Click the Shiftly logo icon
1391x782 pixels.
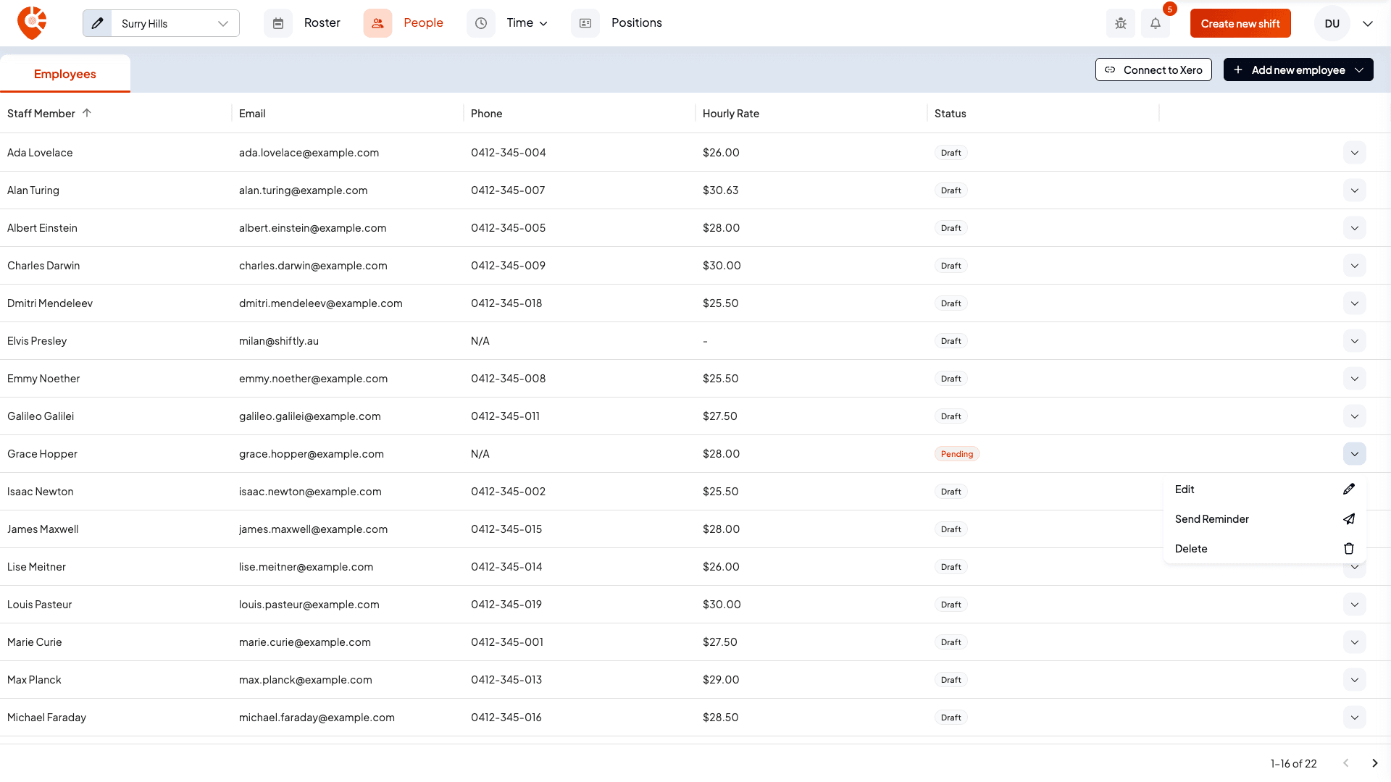tap(32, 23)
